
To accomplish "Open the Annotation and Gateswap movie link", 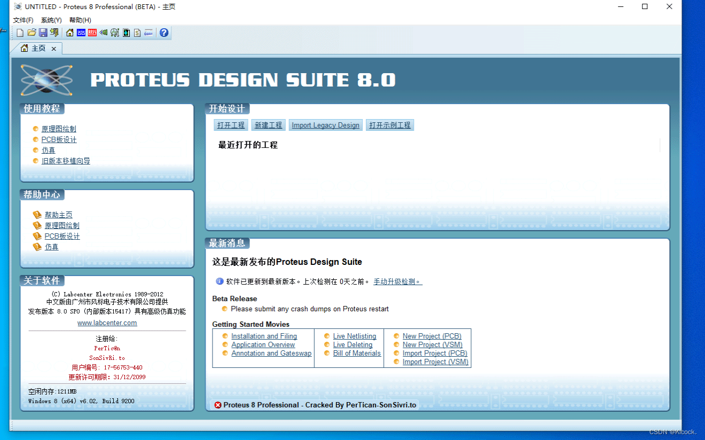I will [x=271, y=353].
